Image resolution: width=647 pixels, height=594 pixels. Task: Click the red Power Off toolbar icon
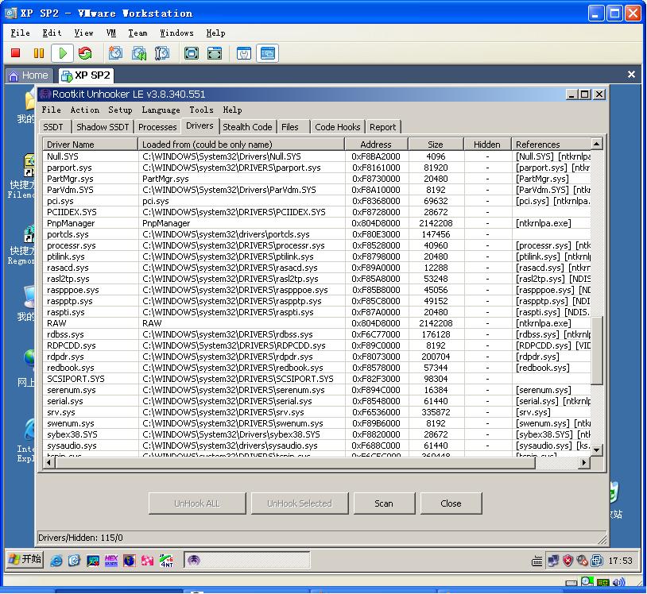point(16,53)
